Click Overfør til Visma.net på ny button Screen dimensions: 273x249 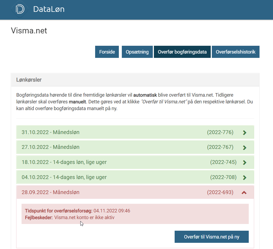click(x=212, y=237)
